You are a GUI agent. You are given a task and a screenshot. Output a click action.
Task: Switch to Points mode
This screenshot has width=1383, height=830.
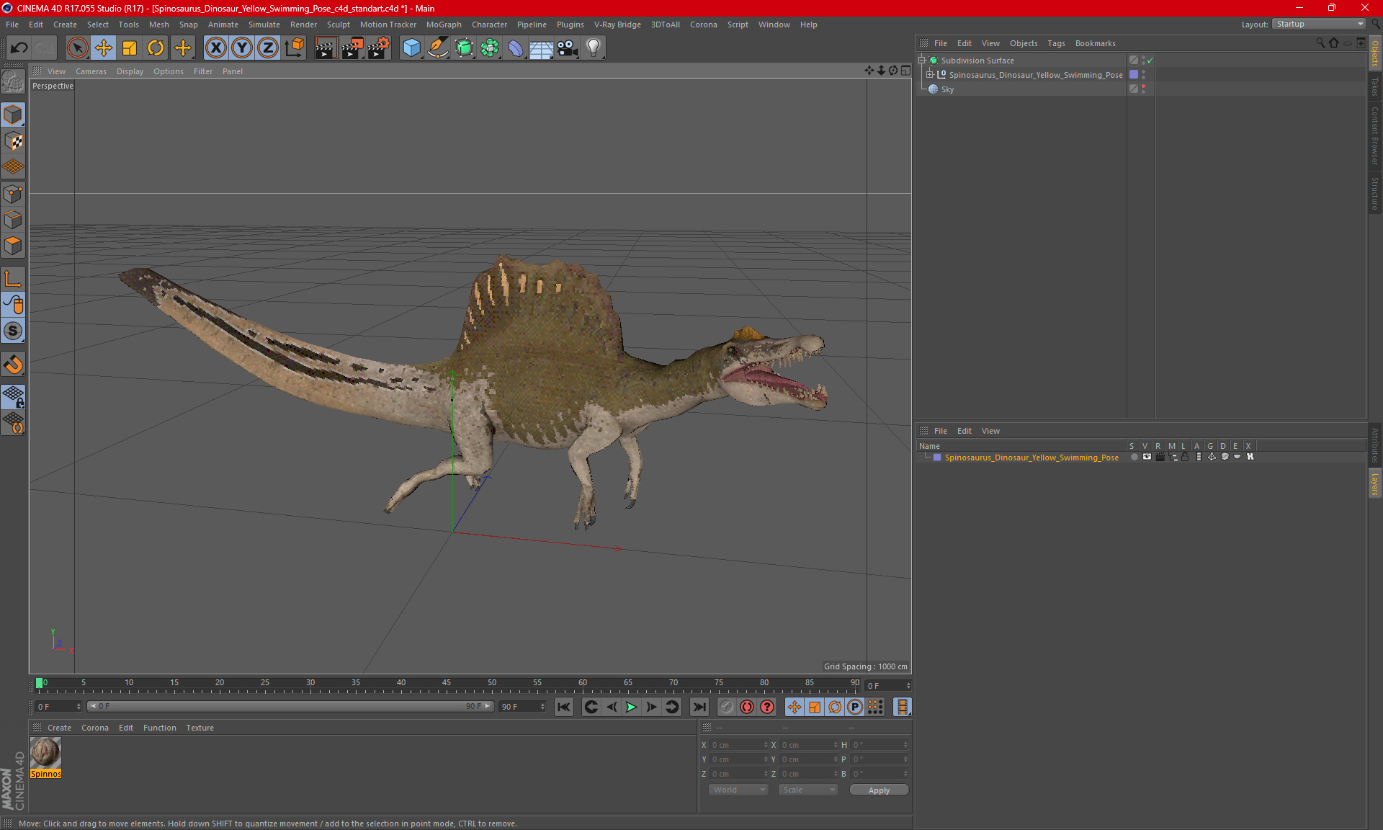[x=14, y=194]
